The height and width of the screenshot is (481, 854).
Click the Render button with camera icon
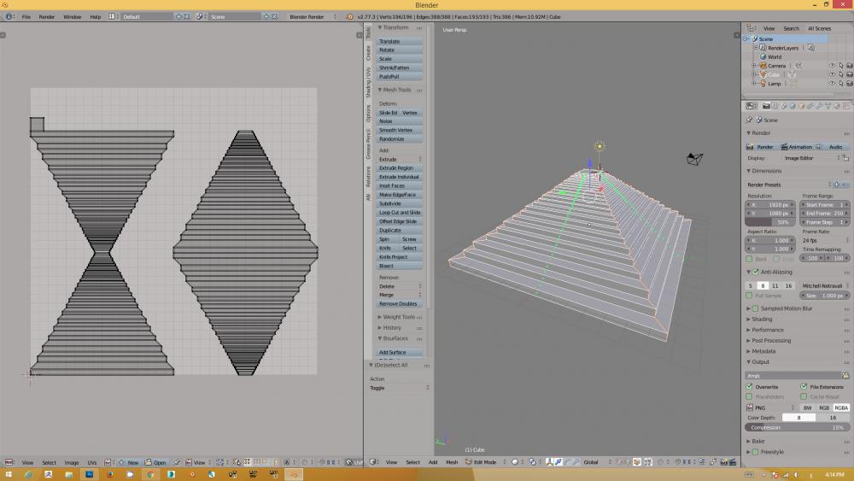click(760, 147)
